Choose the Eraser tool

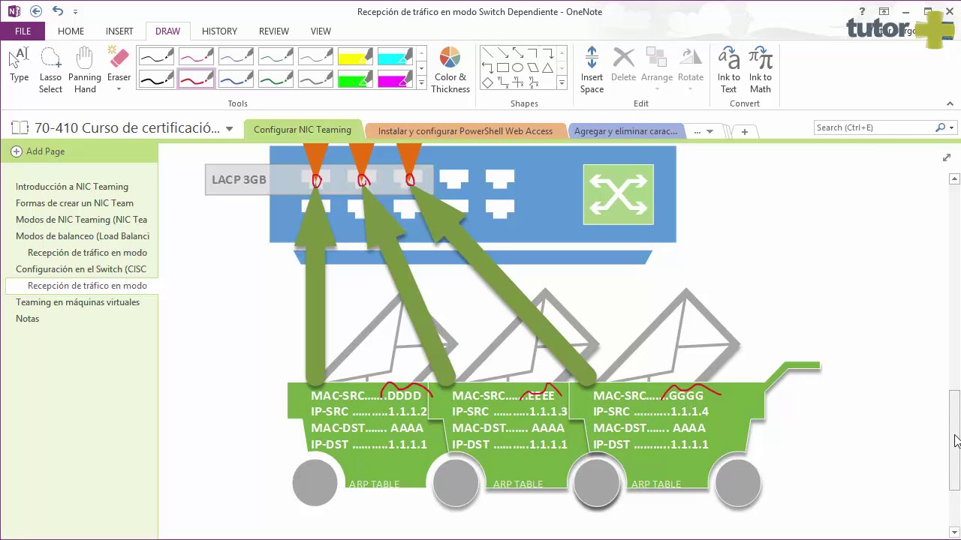119,63
